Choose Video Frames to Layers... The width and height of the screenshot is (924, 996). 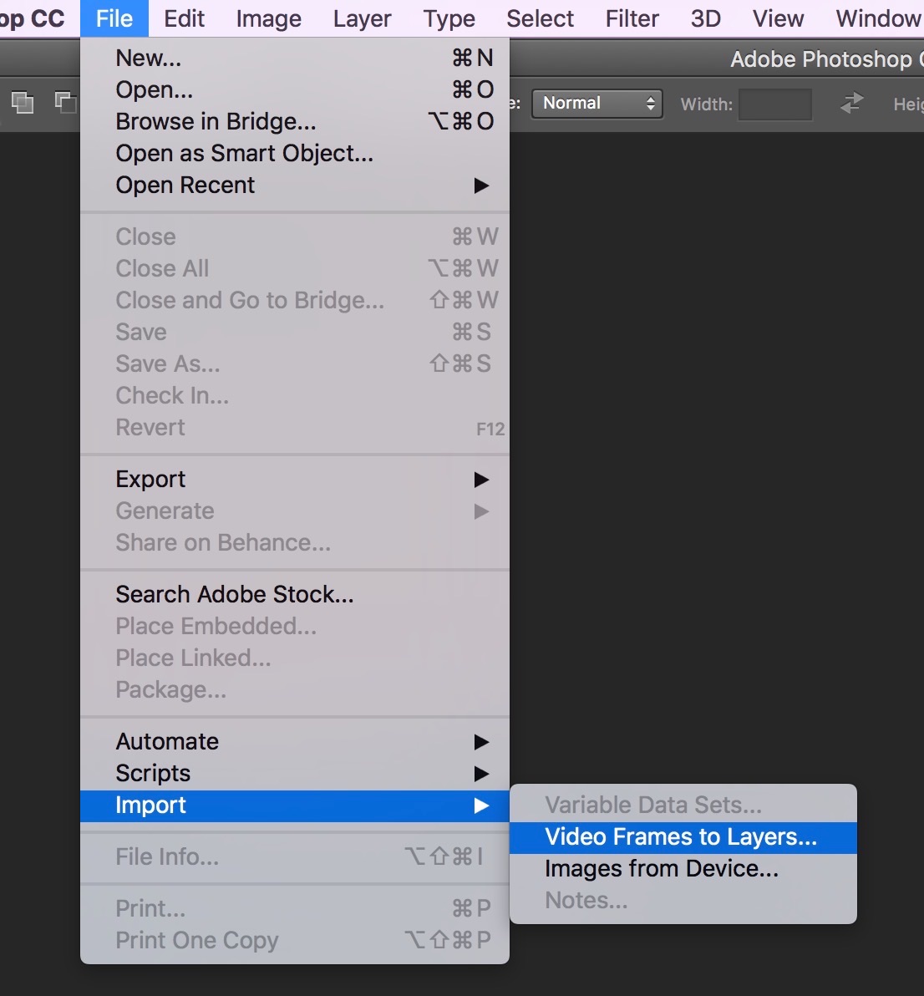click(x=683, y=837)
